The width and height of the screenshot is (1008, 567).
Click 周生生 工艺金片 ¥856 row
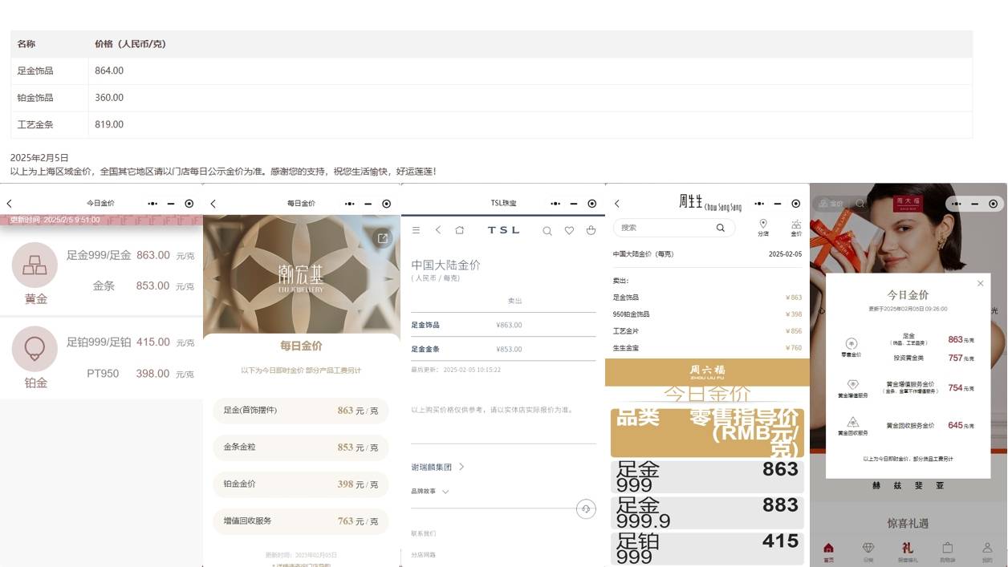[x=707, y=331]
